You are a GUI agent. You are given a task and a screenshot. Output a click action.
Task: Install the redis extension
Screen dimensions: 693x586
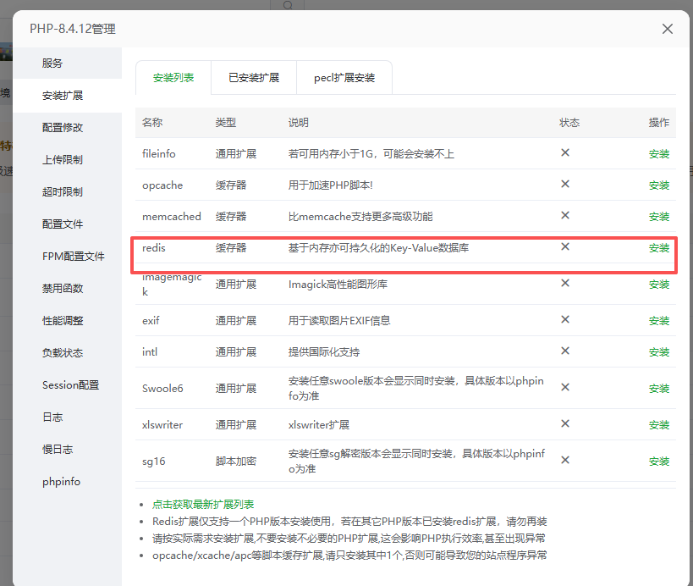click(x=658, y=248)
